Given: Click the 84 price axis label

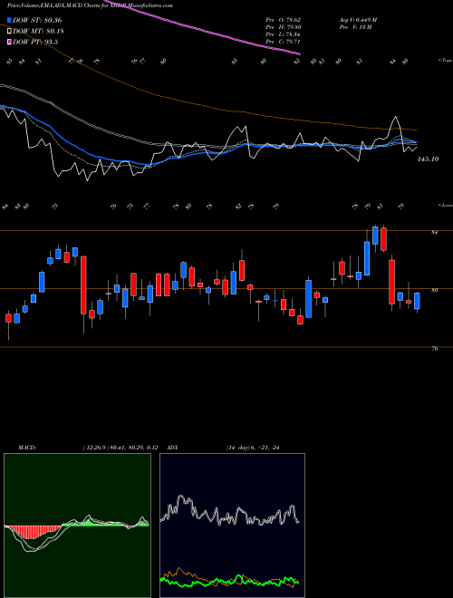Looking at the screenshot, I should click(x=434, y=232).
